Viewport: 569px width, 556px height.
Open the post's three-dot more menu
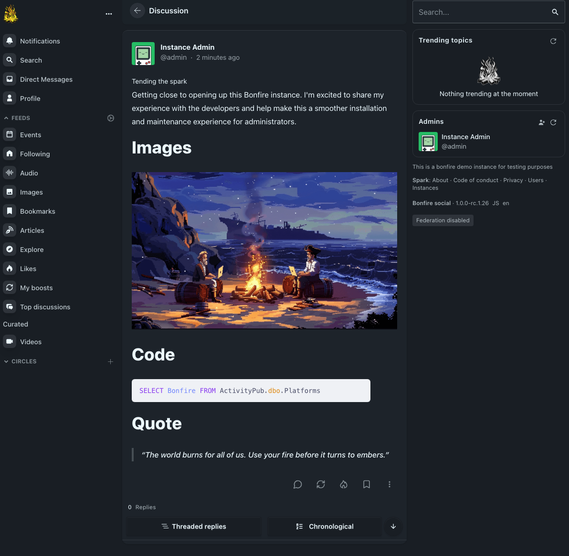coord(390,484)
